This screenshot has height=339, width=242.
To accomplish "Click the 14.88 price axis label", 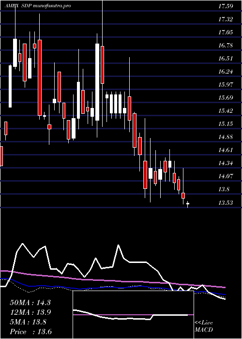I will 226,137.
